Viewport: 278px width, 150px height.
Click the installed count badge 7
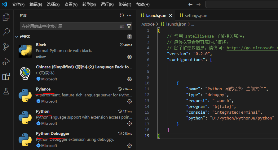point(130,37)
